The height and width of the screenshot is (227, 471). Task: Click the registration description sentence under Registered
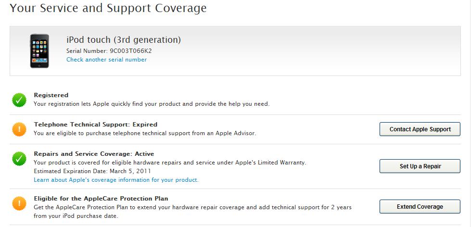[x=152, y=104]
